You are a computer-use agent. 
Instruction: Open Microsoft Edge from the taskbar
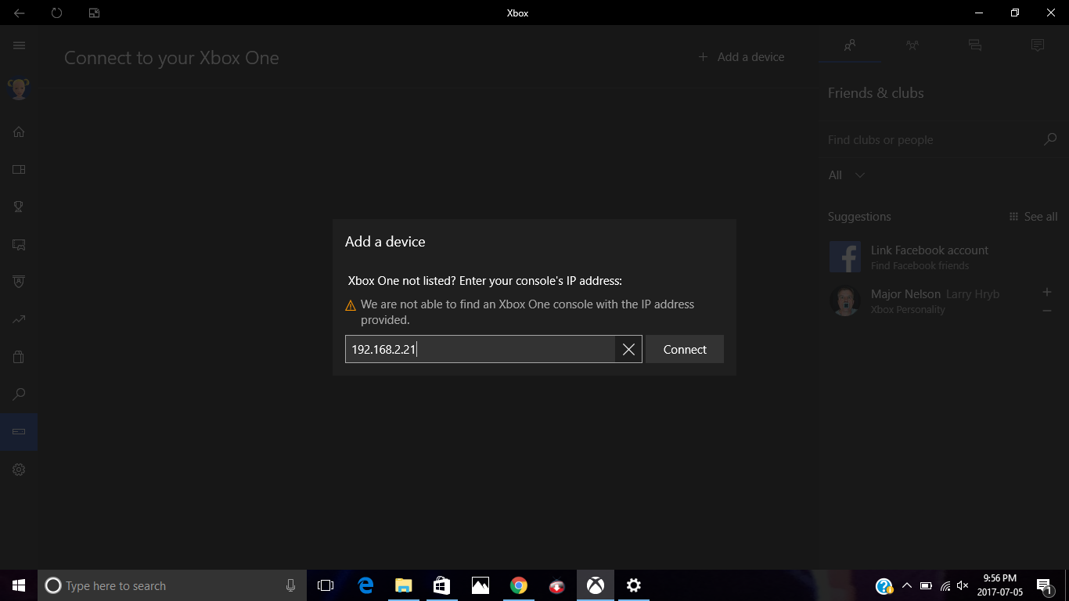pyautogui.click(x=365, y=585)
